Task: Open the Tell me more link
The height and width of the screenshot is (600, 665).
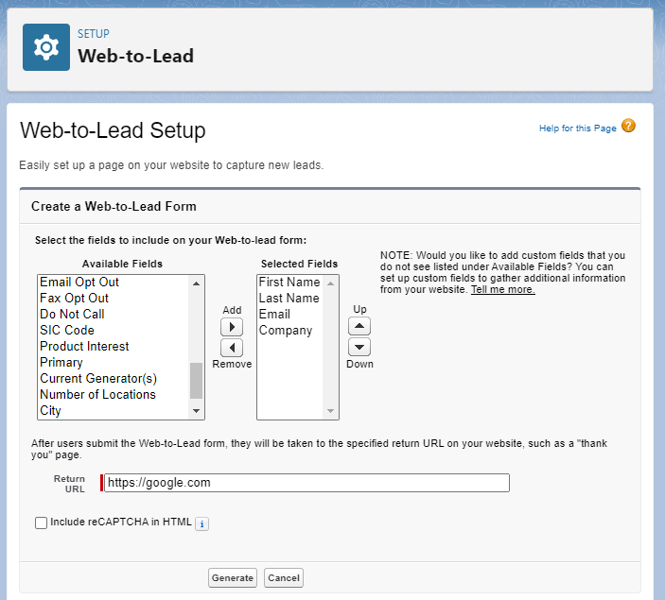Action: click(502, 289)
